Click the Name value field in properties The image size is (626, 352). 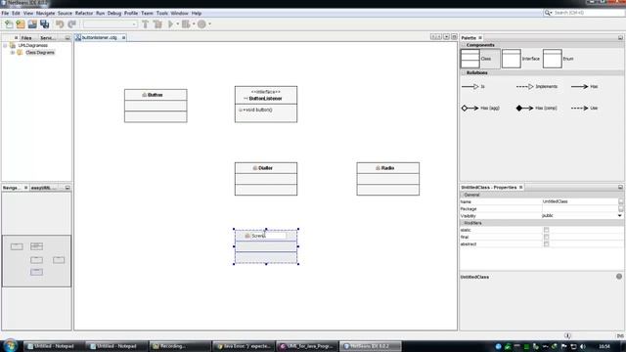pyautogui.click(x=579, y=201)
